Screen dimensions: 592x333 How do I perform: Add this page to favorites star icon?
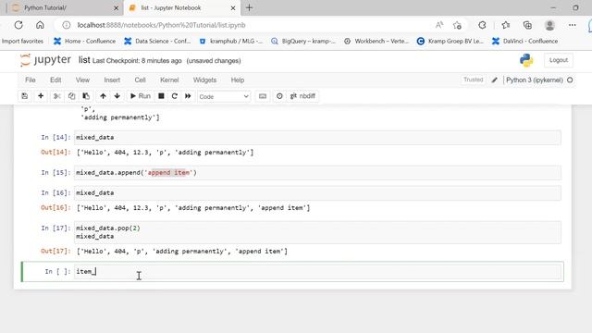pyautogui.click(x=457, y=25)
